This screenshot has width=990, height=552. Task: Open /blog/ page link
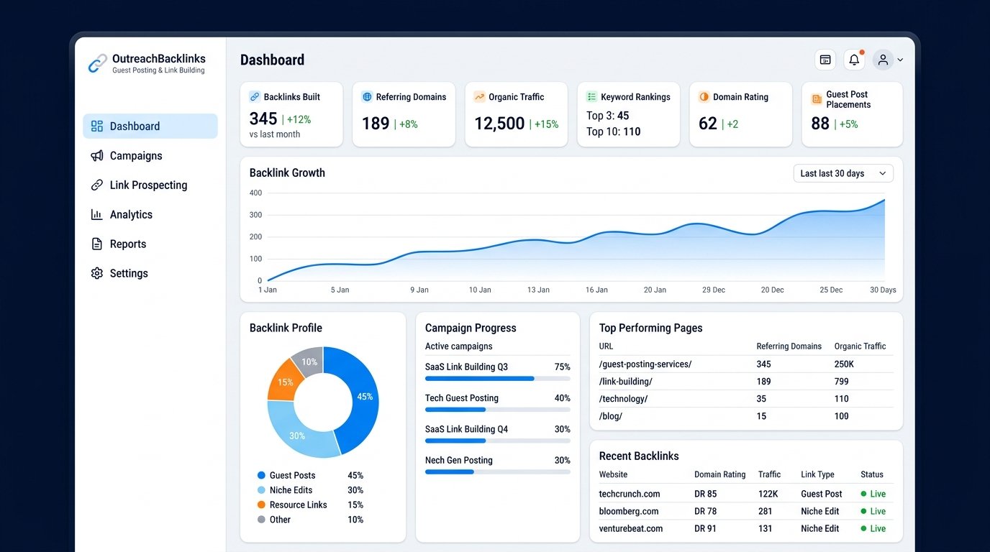coord(611,416)
